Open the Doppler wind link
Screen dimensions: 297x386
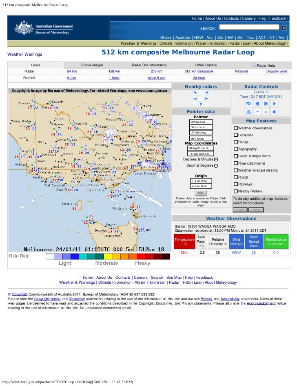277,71
